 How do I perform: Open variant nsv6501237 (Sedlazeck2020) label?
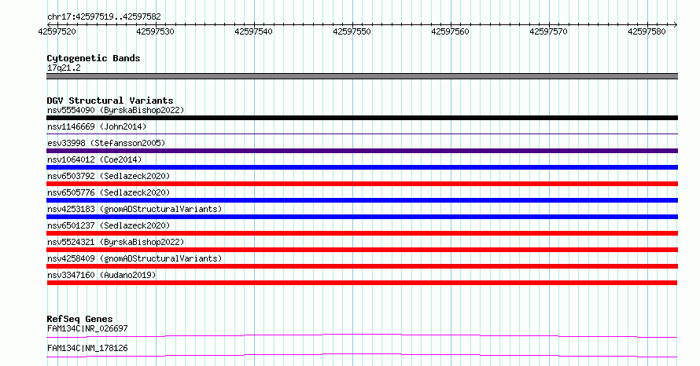[x=109, y=225]
